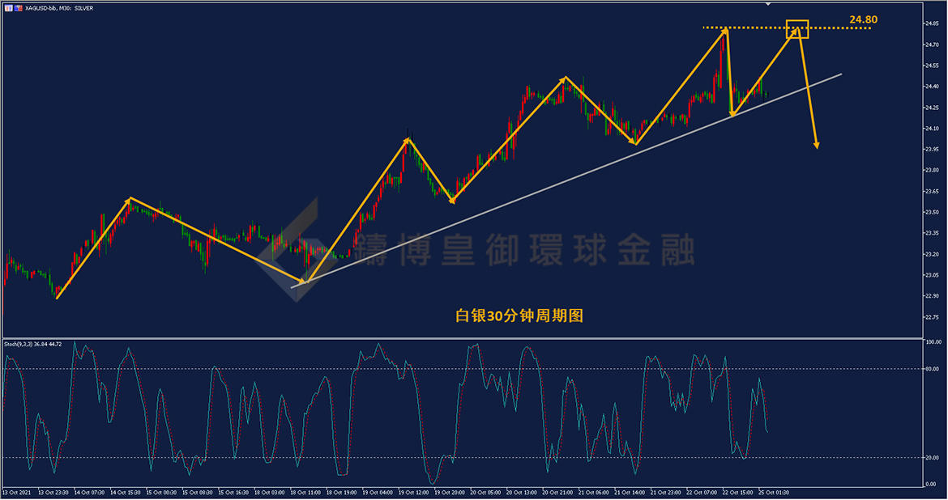Click the red-blue icon beside the XAGUSD label
The height and width of the screenshot is (500, 948).
point(18,7)
